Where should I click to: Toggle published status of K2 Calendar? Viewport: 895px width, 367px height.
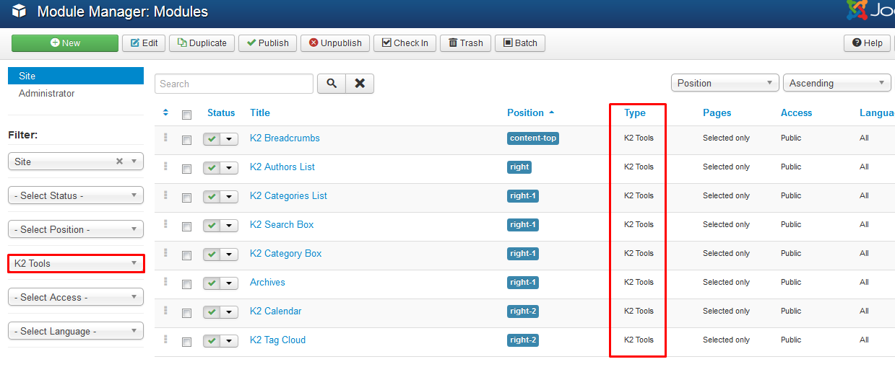coord(212,312)
